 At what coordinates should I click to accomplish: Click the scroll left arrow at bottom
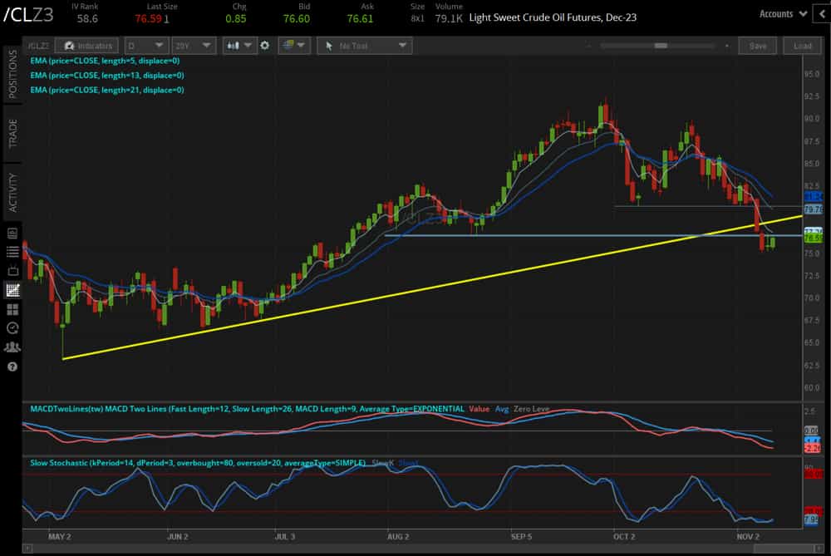tap(27, 549)
